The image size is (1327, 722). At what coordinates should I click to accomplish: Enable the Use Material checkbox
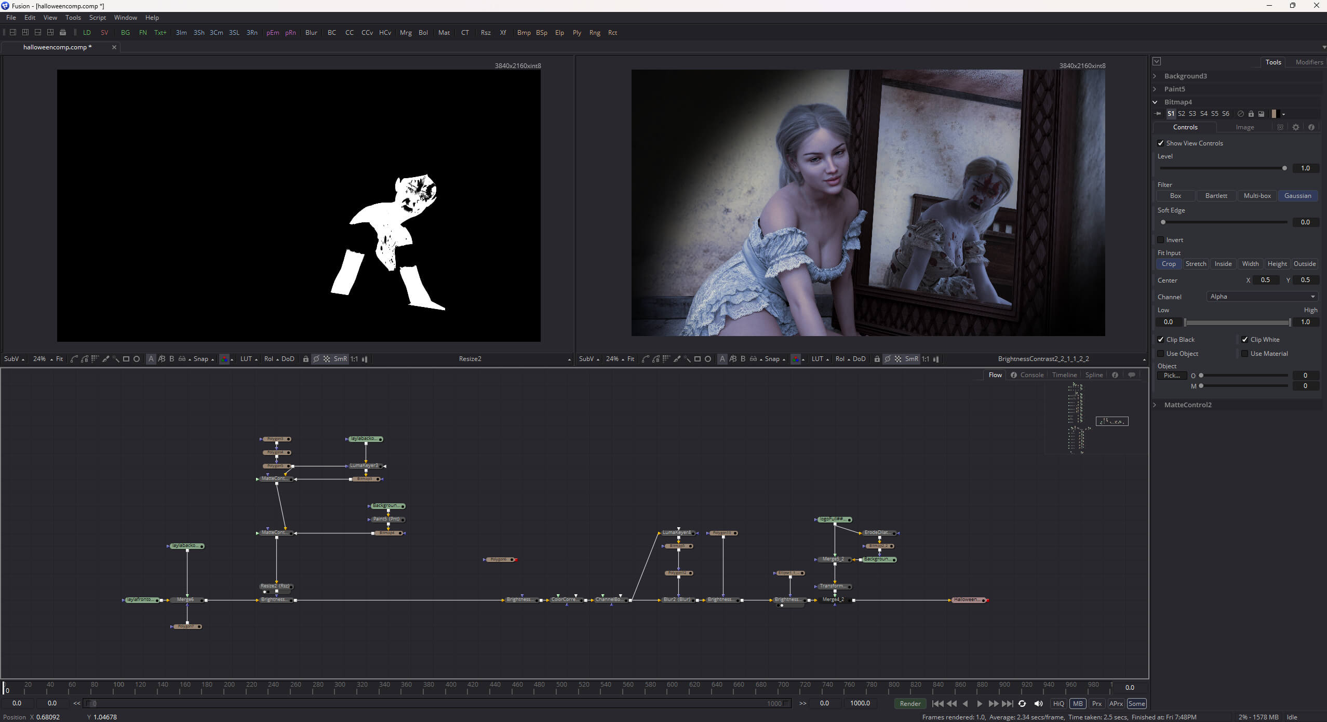[x=1244, y=354]
